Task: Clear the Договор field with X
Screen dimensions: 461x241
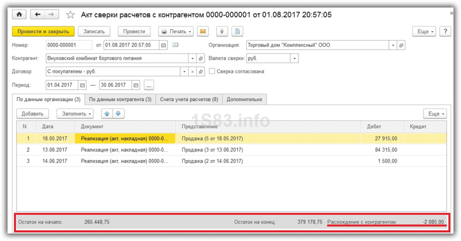Action: (x=192, y=72)
